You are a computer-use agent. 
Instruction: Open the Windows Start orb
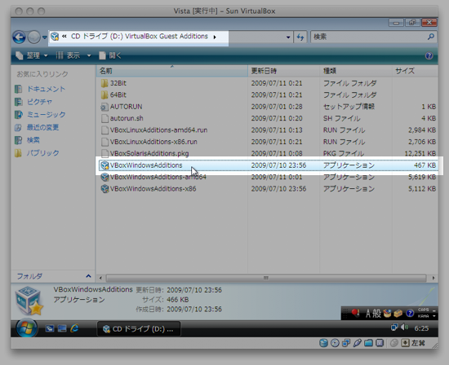[27, 328]
